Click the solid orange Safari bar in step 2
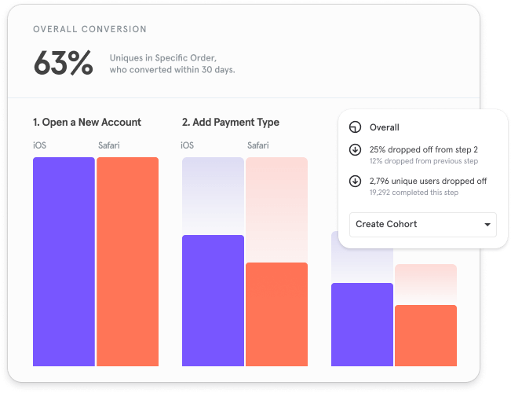The image size is (511, 393). [276, 314]
